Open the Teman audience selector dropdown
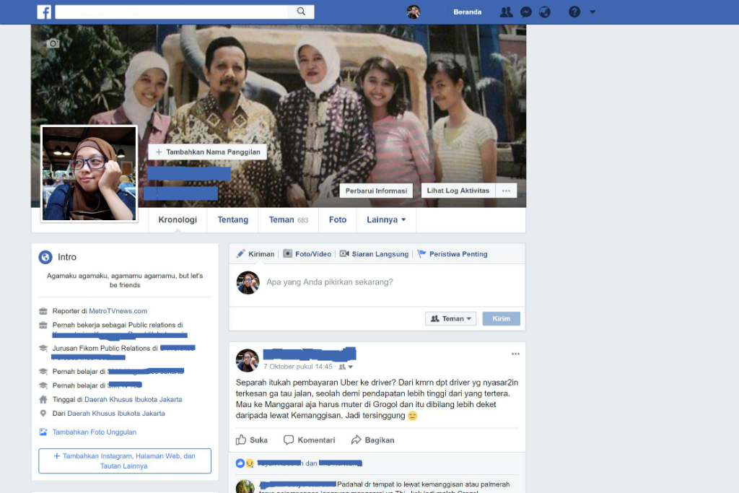The height and width of the screenshot is (493, 739). click(450, 318)
